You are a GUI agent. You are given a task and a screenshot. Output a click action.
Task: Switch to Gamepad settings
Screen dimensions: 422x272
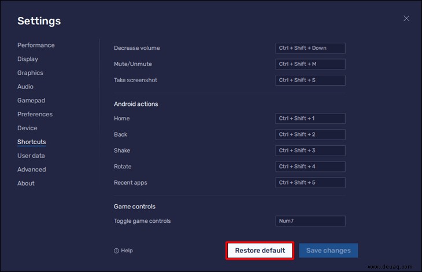pyautogui.click(x=31, y=101)
